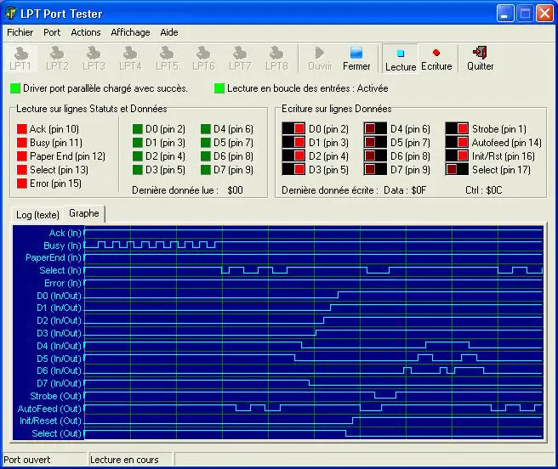558x469 pixels.
Task: Toggle D7 (pin 9) write switch
Action: (x=375, y=169)
